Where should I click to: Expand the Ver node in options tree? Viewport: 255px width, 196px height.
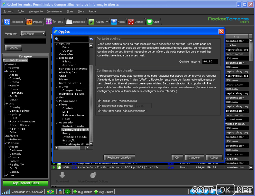point(57,98)
